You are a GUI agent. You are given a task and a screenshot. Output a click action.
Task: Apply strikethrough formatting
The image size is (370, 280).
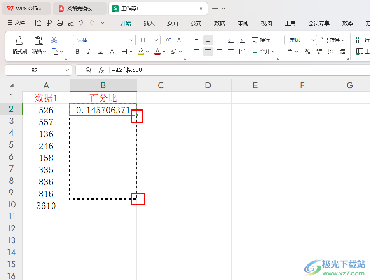[112, 52]
